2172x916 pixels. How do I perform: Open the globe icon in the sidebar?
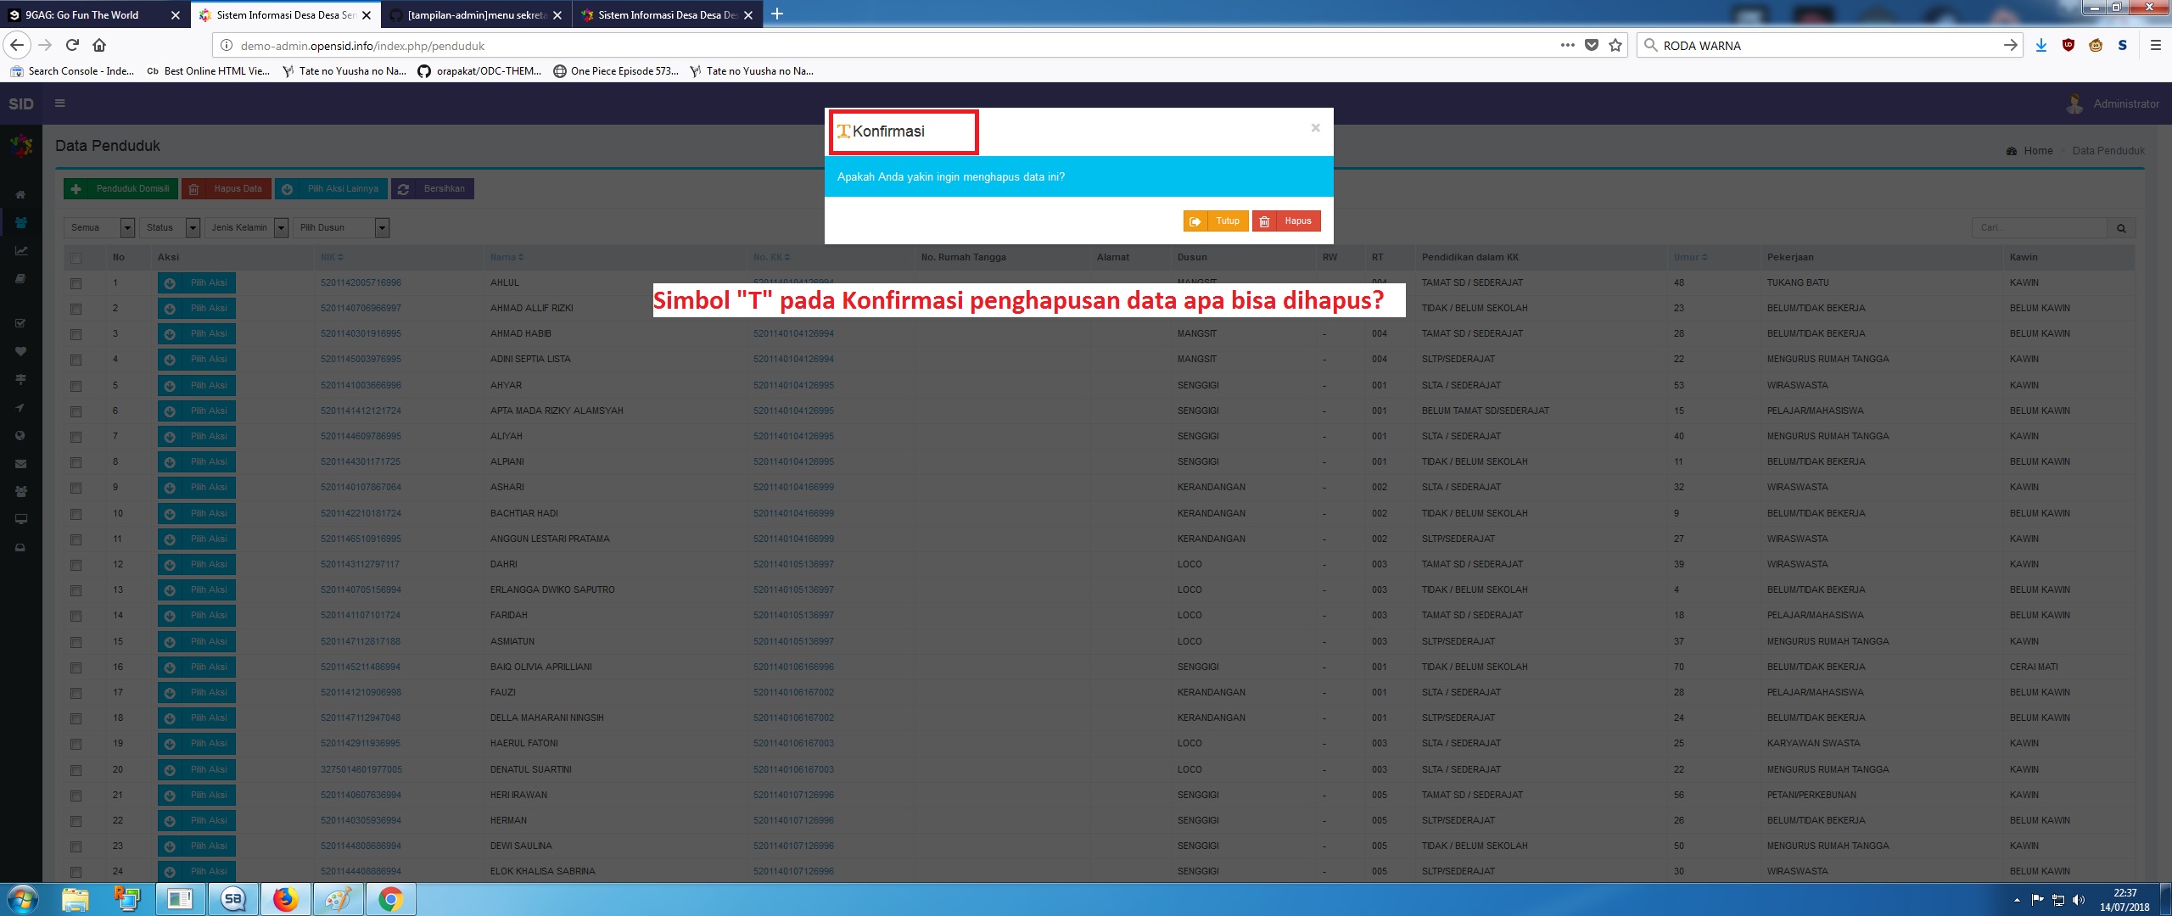point(20,435)
